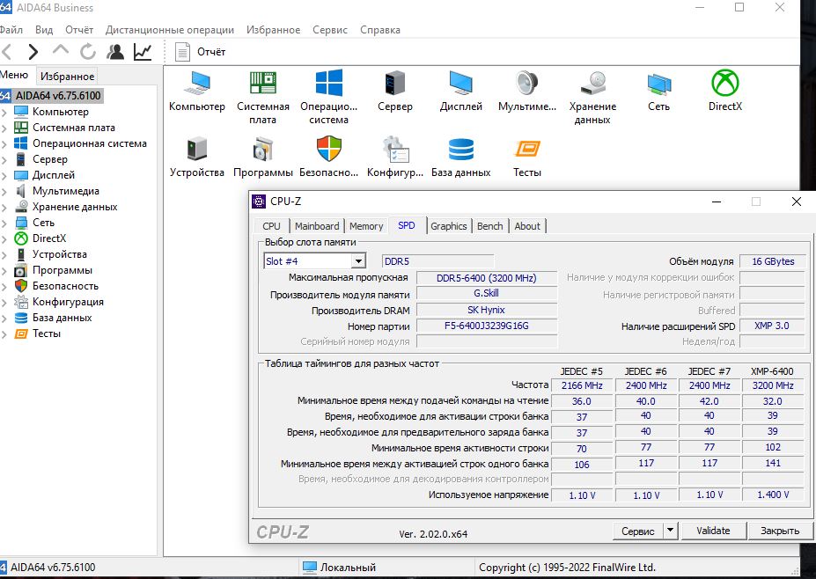Click the back navigation arrow in AIDA64 toolbar

(7, 52)
